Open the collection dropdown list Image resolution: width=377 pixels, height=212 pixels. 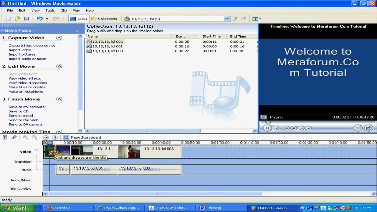pos(227,19)
